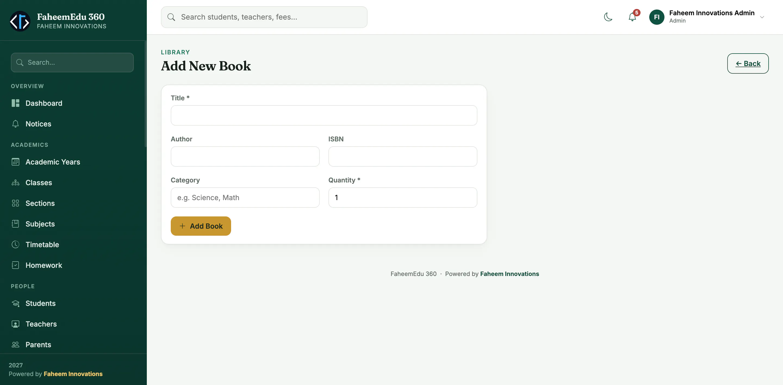Screen dimensions: 783x385
Task: Follow the Faheem Innovations link in page footer
Action: (509, 274)
